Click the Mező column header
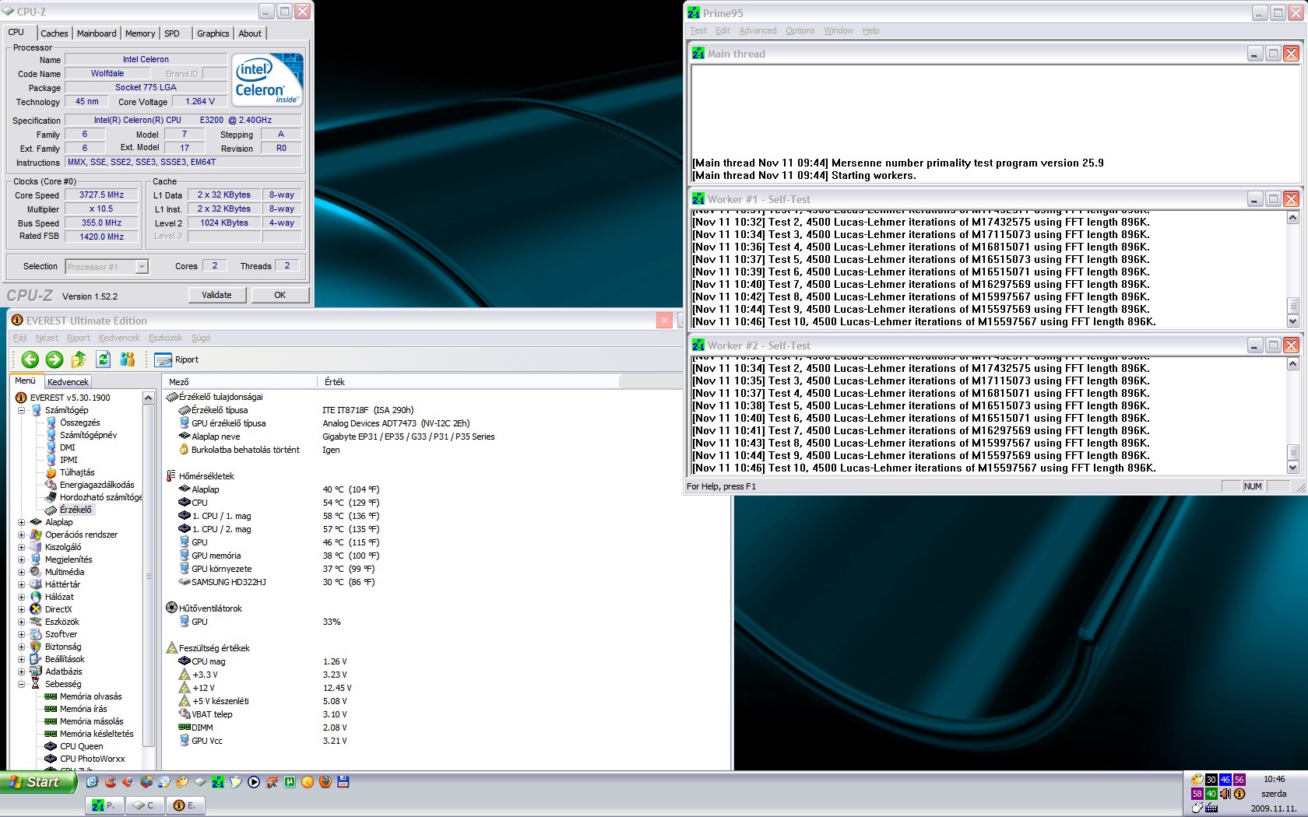Image resolution: width=1308 pixels, height=817 pixels. 240,382
